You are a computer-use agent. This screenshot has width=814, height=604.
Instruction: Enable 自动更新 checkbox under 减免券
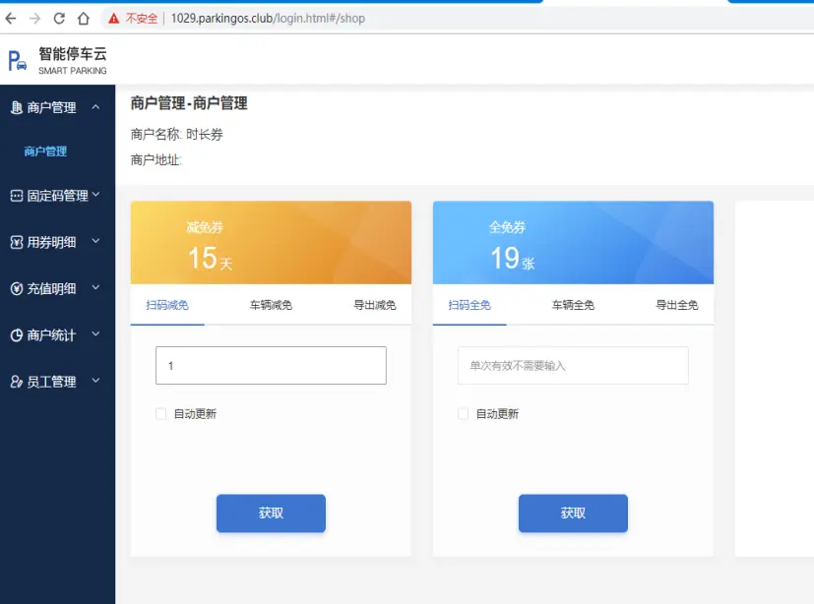(161, 414)
